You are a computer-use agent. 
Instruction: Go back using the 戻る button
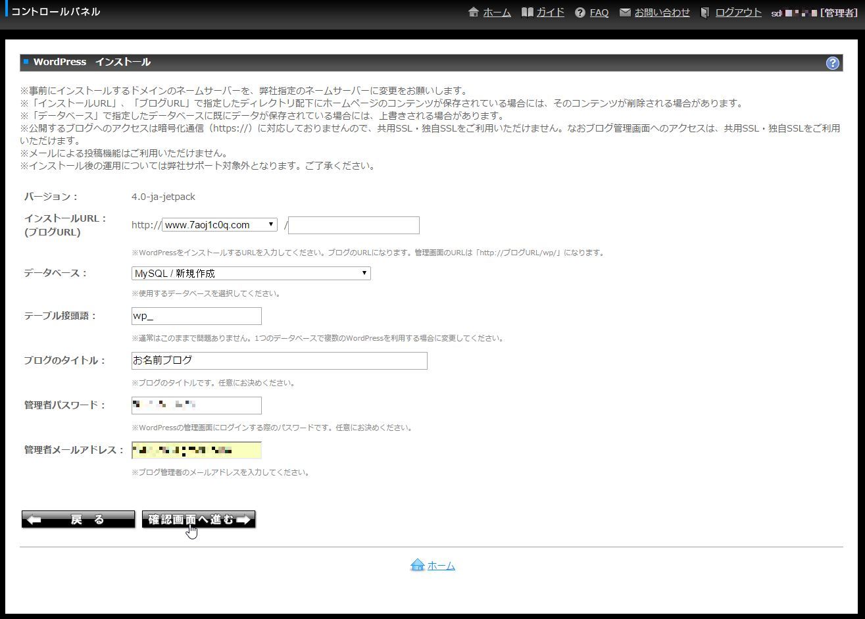coord(78,520)
